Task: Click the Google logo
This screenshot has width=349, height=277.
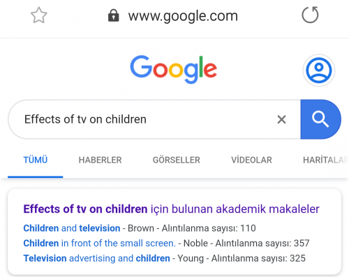Action: click(x=174, y=69)
